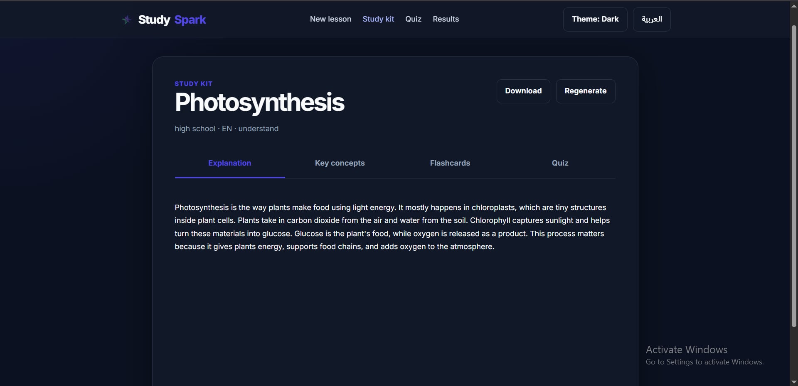
Task: Select the Explanation tab
Action: click(230, 163)
